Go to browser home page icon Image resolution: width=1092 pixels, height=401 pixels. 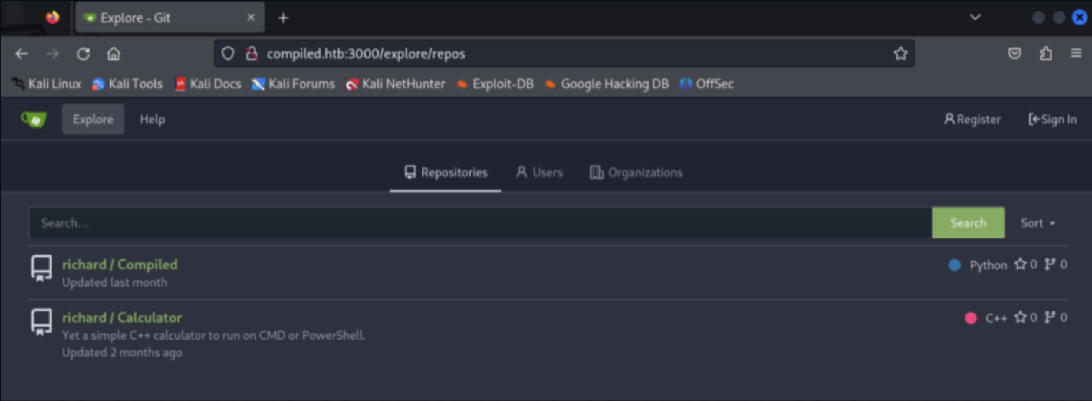tap(113, 54)
